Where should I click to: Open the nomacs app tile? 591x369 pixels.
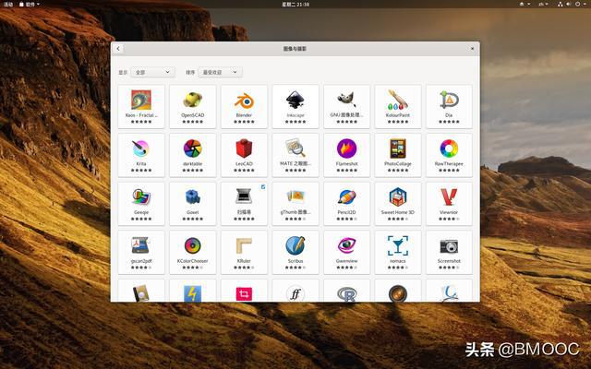(x=398, y=252)
